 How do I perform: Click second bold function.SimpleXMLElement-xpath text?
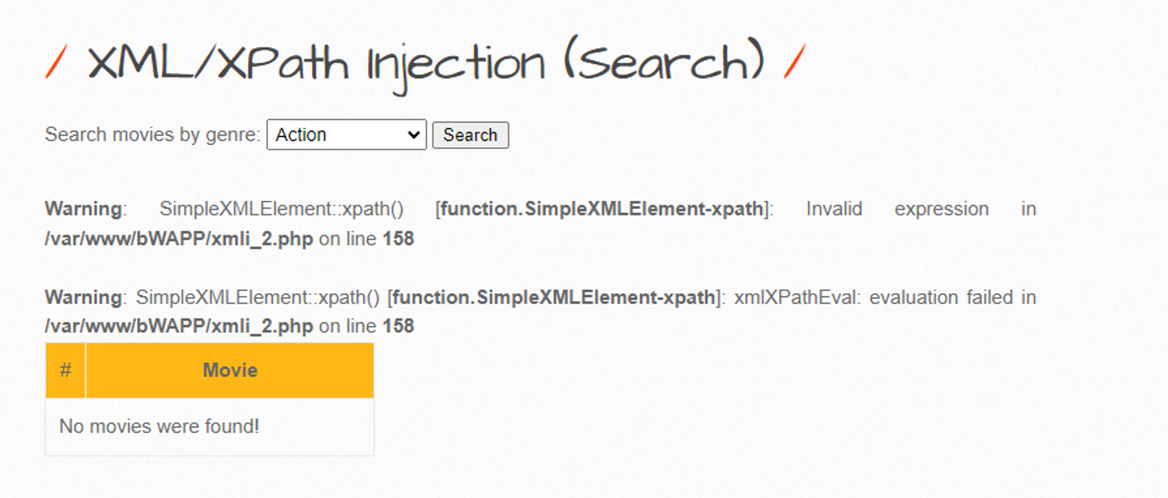[x=554, y=297]
